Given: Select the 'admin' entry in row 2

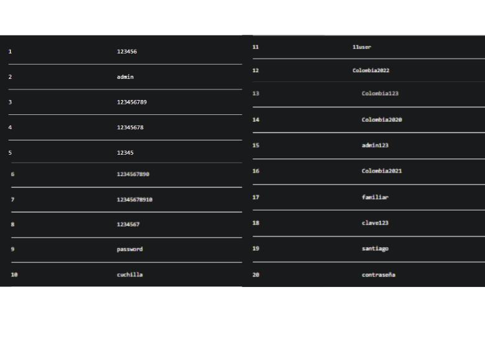Looking at the screenshot, I should tap(125, 77).
